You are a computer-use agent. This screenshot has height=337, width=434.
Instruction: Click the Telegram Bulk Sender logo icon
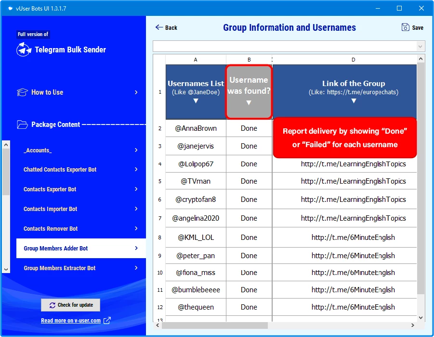pyautogui.click(x=24, y=50)
